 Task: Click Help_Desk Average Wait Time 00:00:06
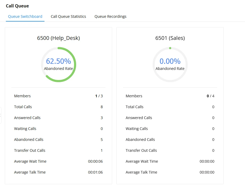(95, 161)
